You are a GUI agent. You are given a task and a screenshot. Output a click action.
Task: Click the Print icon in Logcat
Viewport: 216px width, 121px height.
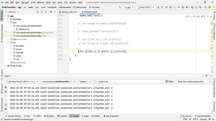pos(6,109)
